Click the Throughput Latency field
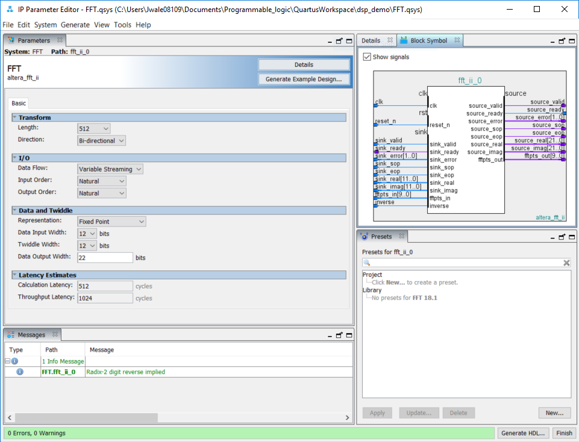 point(105,298)
